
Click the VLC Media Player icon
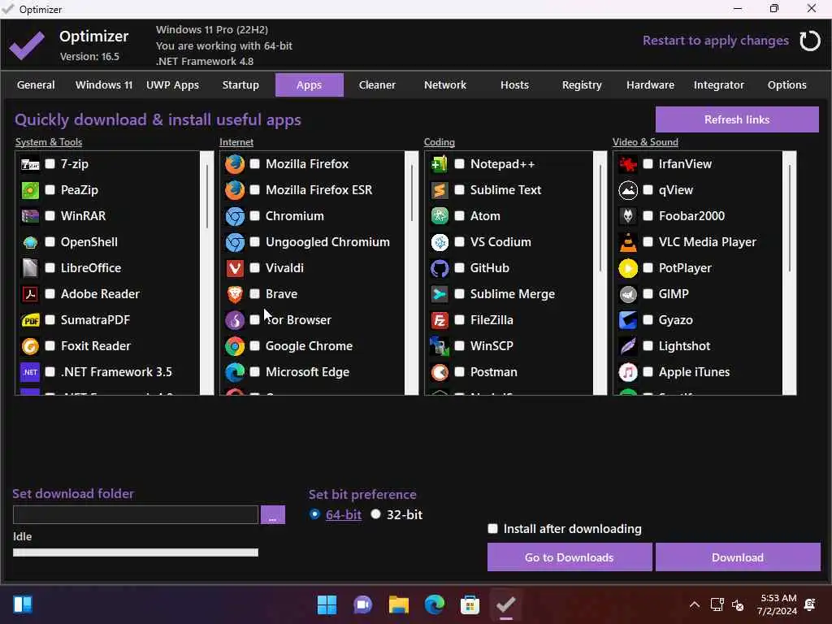tap(628, 242)
